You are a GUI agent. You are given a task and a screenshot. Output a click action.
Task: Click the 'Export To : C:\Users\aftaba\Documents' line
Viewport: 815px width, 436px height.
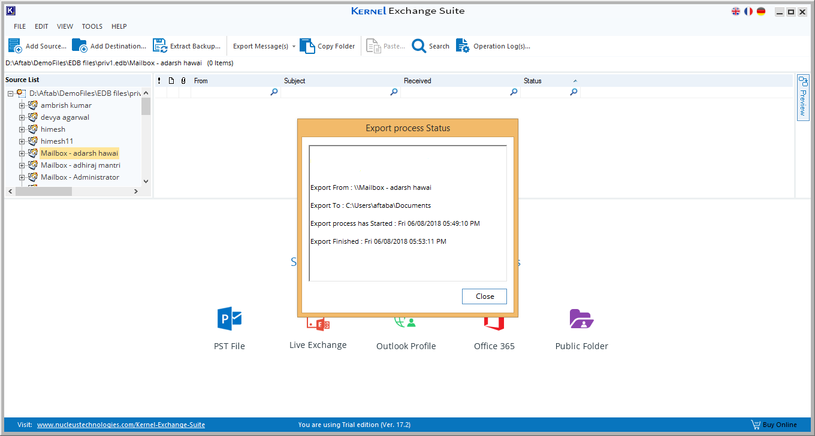coord(370,205)
